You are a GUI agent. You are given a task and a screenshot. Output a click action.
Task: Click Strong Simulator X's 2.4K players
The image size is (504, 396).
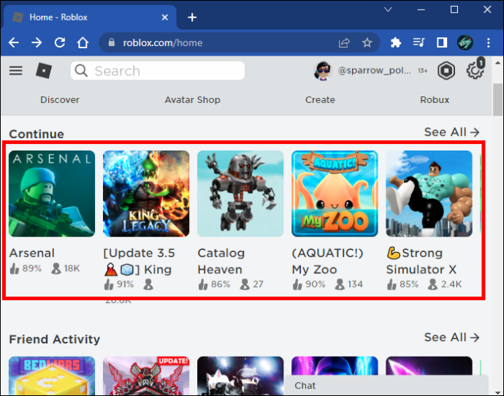coord(445,284)
